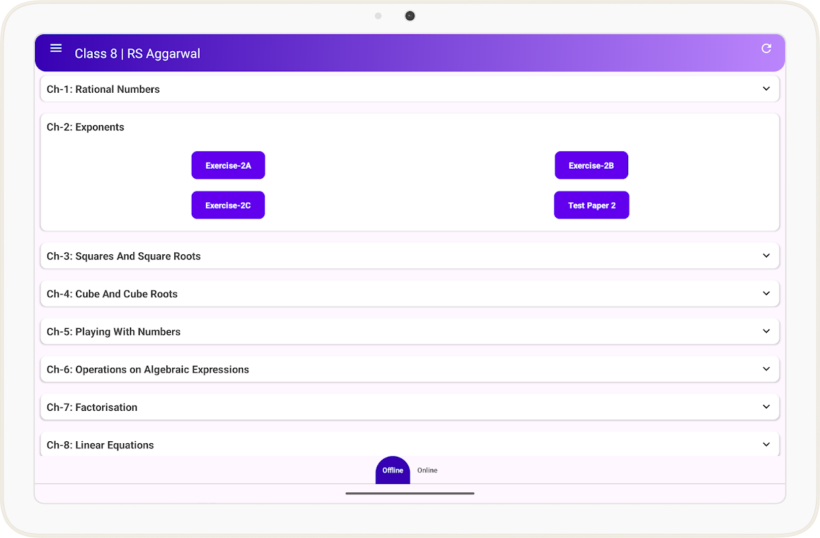820x538 pixels.
Task: Switch to the Offline tab
Action: click(393, 470)
